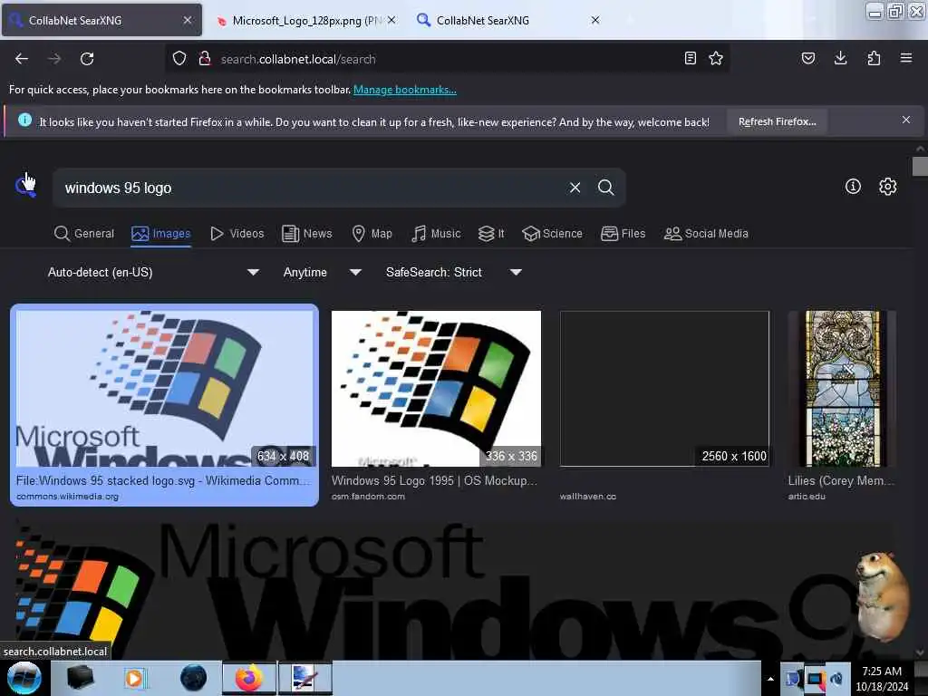Click the File:Windows 95 stacked logo.svg title
This screenshot has width=928, height=696.
click(x=163, y=480)
